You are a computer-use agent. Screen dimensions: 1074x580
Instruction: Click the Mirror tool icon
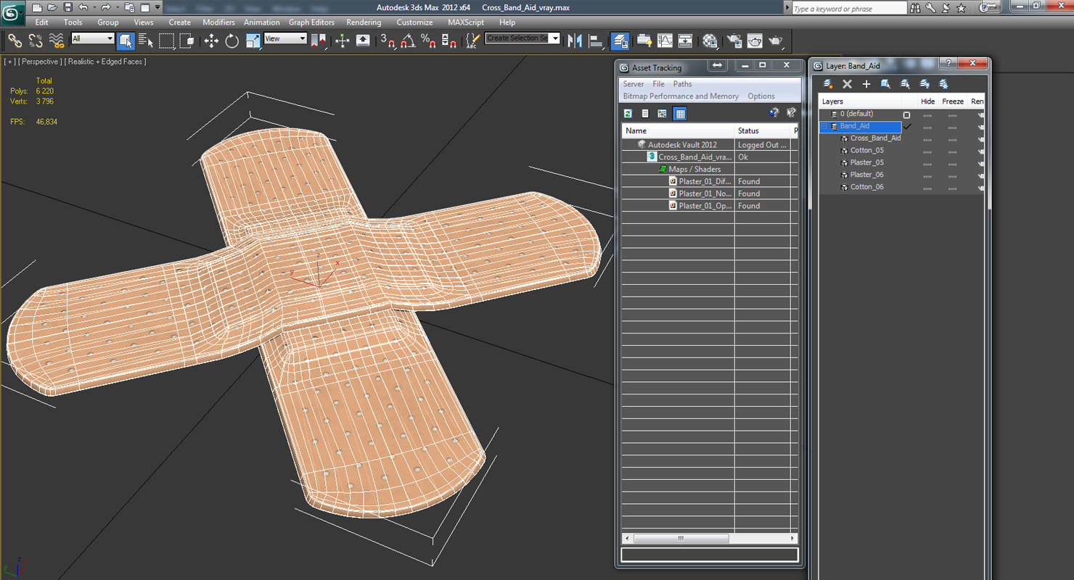point(575,41)
